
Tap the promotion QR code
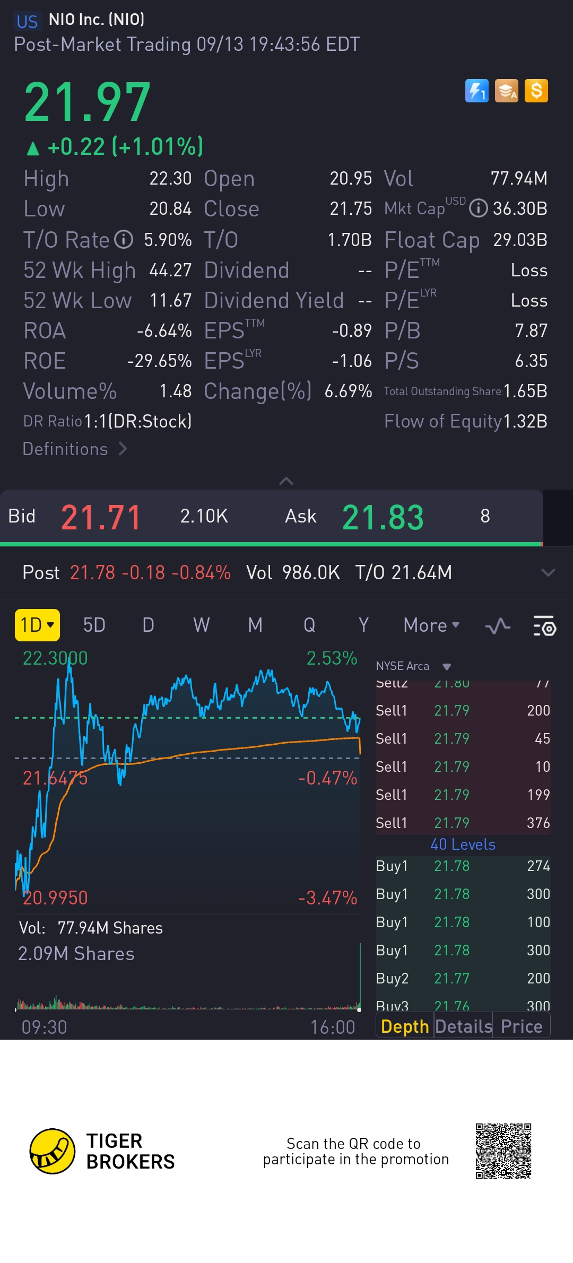pos(503,1151)
